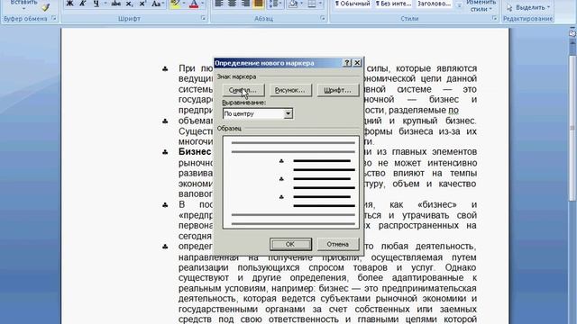Open Styles (Стили) dialog launcher
The image size is (577, 324).
click(494, 18)
